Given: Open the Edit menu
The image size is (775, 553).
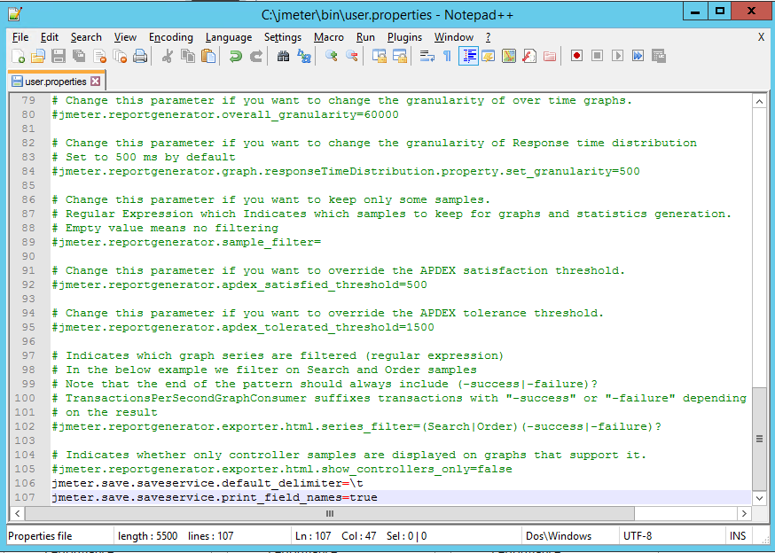Looking at the screenshot, I should [x=50, y=37].
